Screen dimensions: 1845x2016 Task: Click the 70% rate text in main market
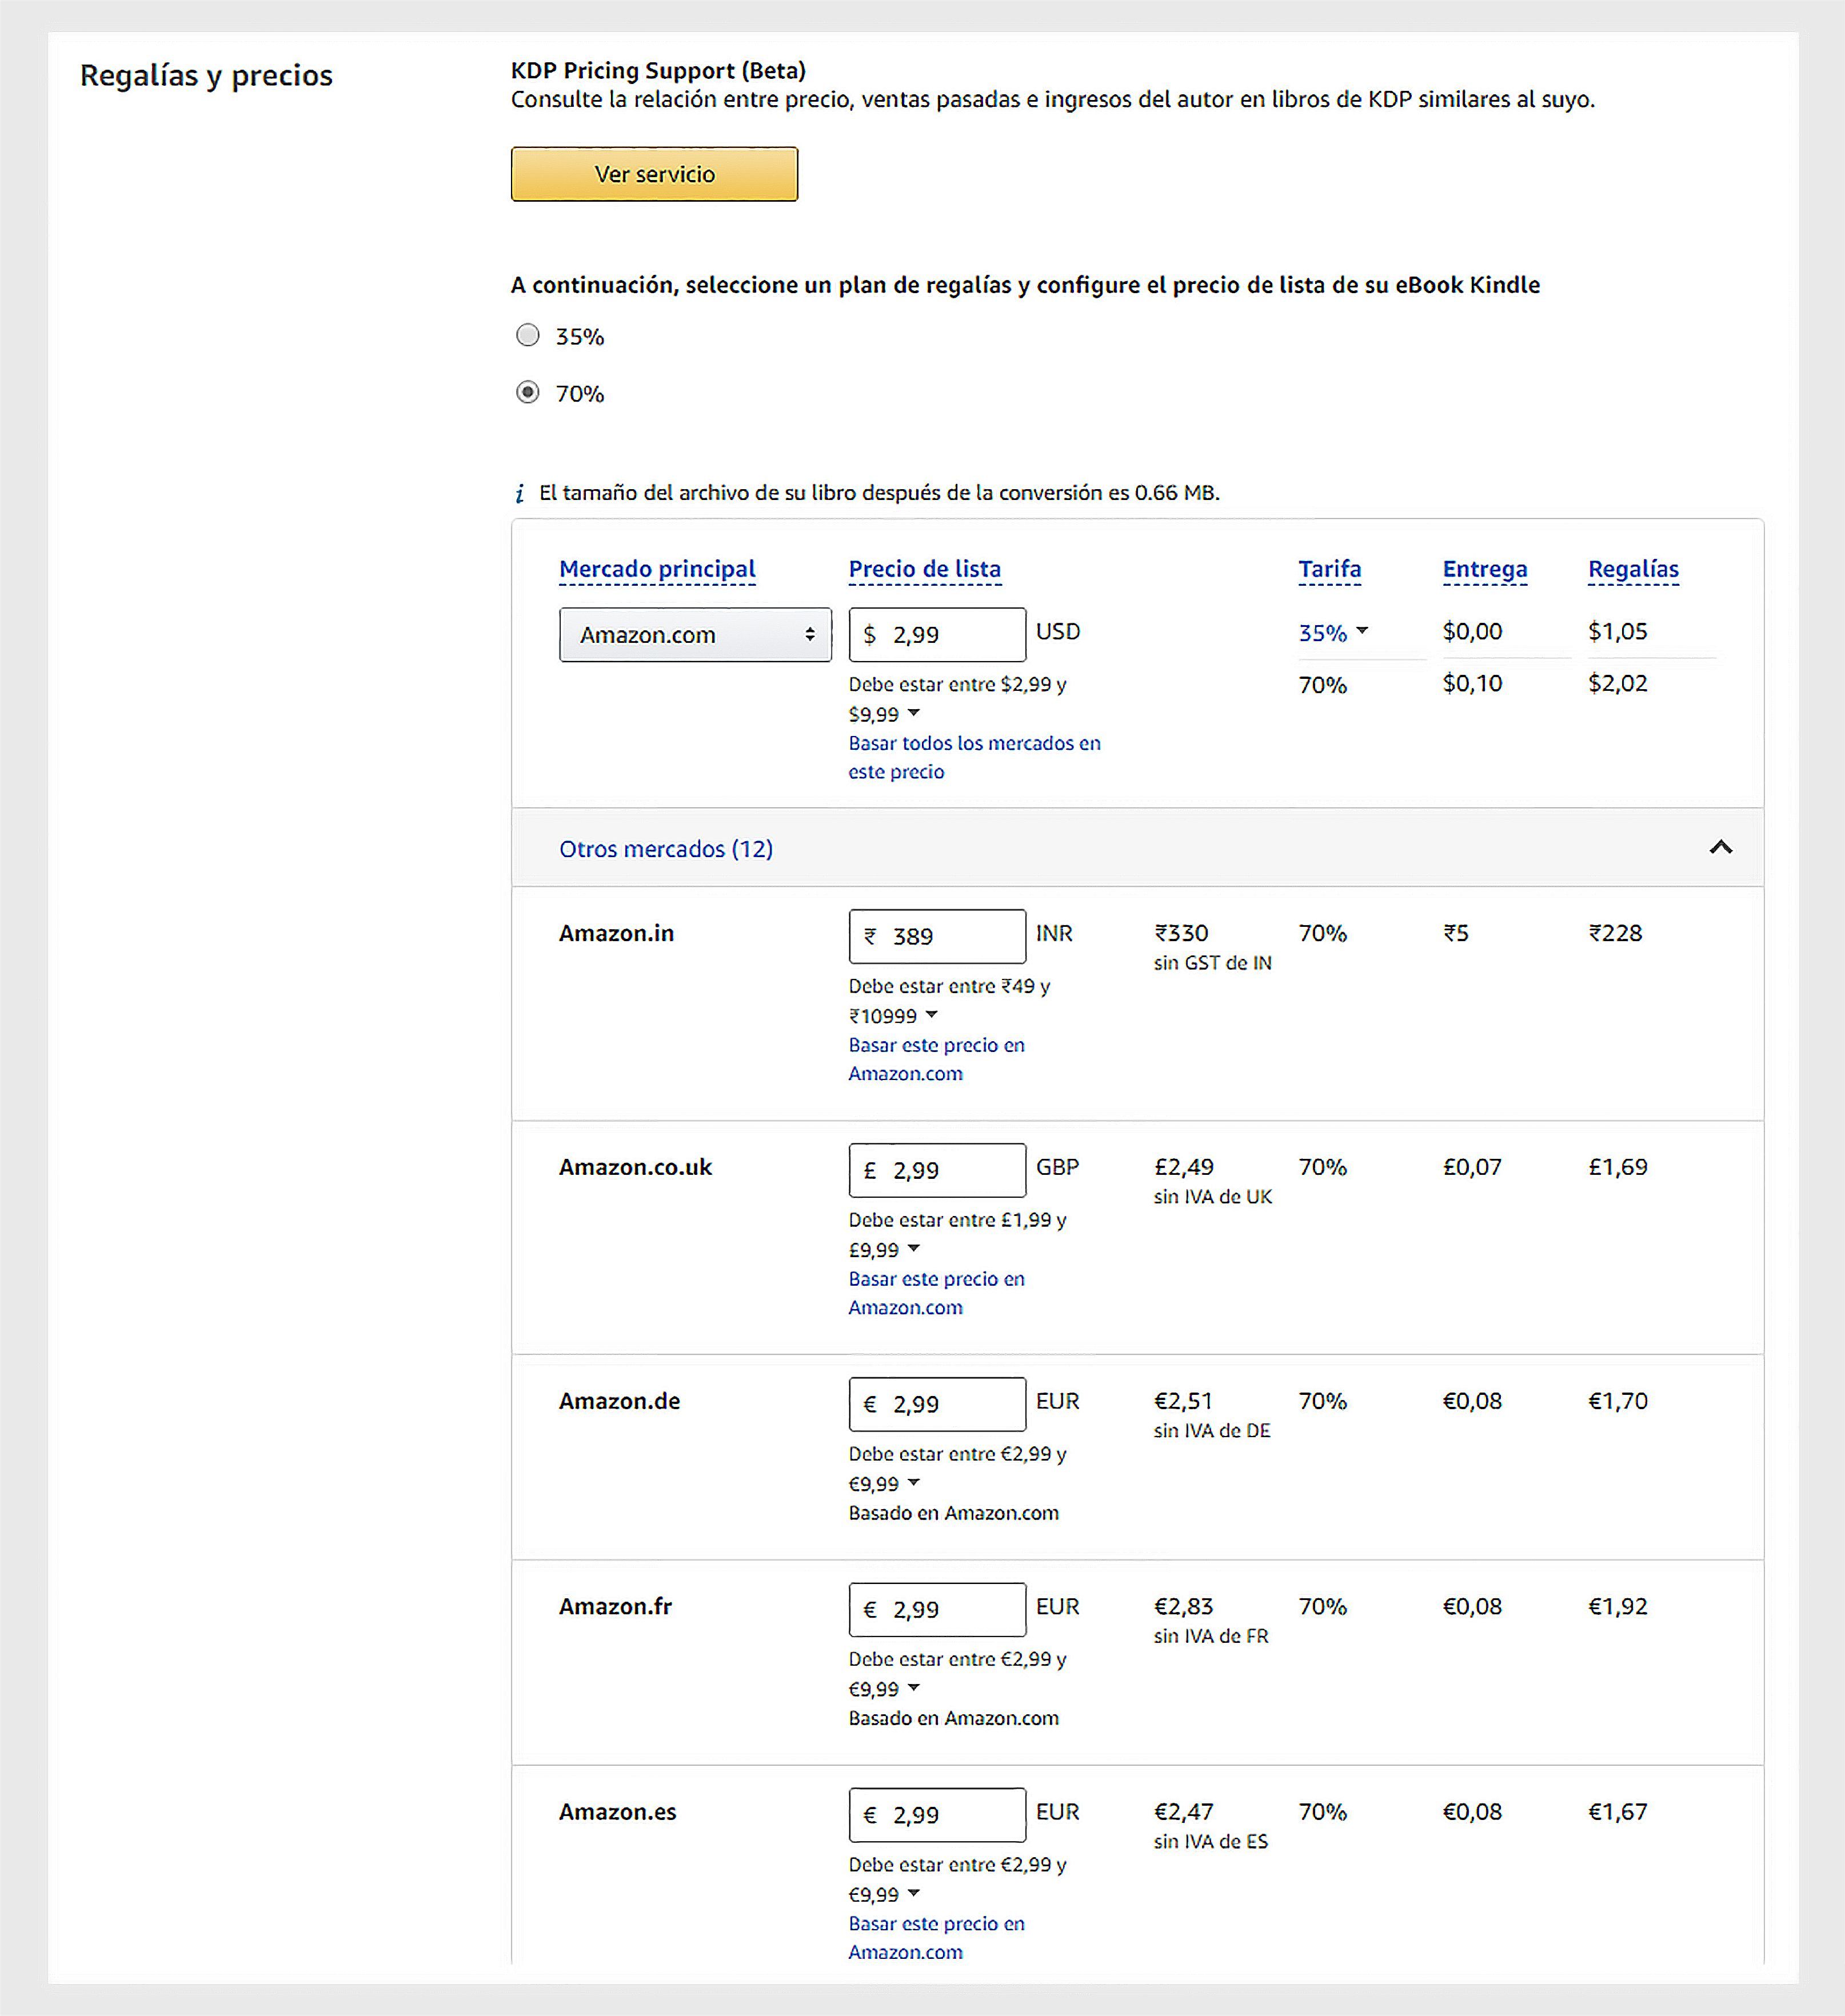(x=1322, y=685)
